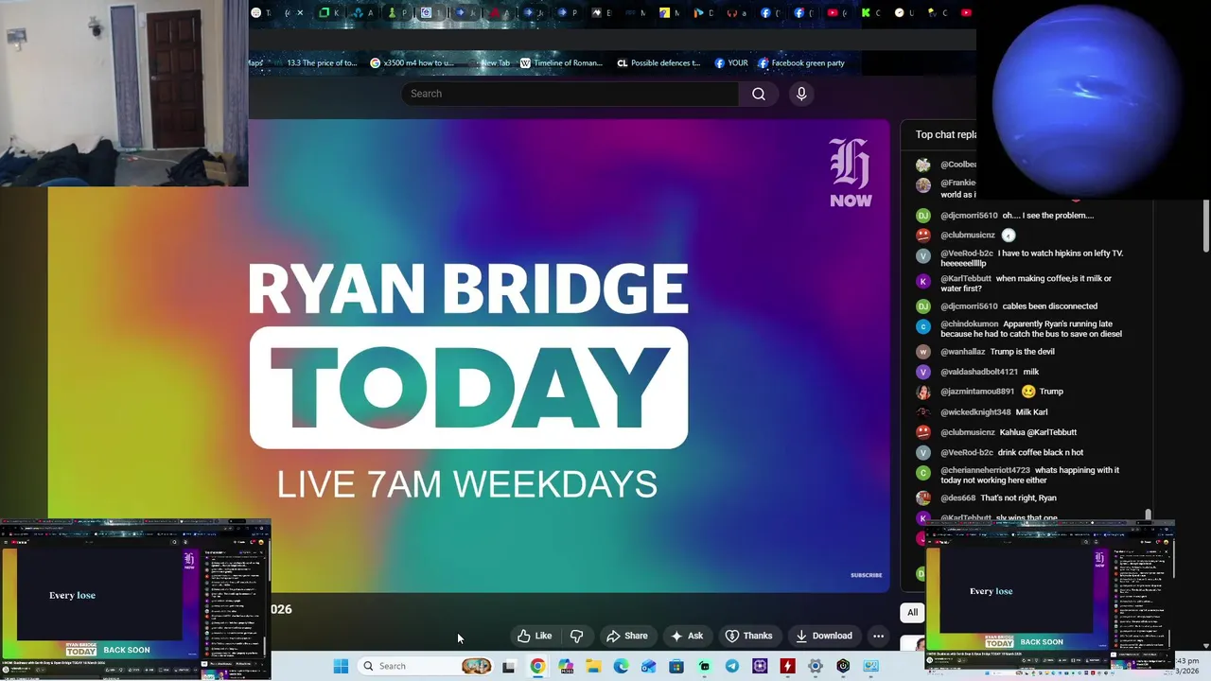This screenshot has height=681, width=1211.
Task: Open the green robot taskbar app
Action: (704, 666)
